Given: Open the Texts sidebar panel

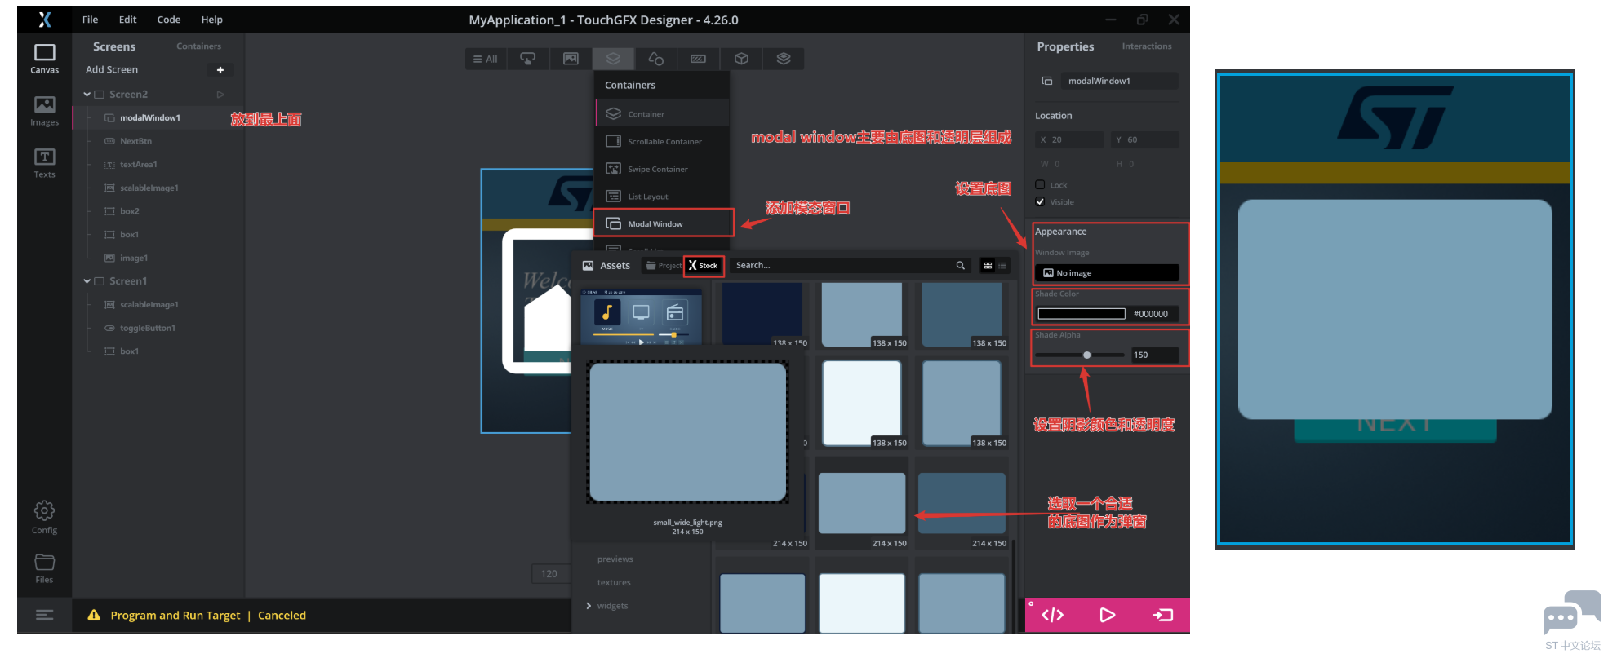Looking at the screenshot, I should (44, 162).
